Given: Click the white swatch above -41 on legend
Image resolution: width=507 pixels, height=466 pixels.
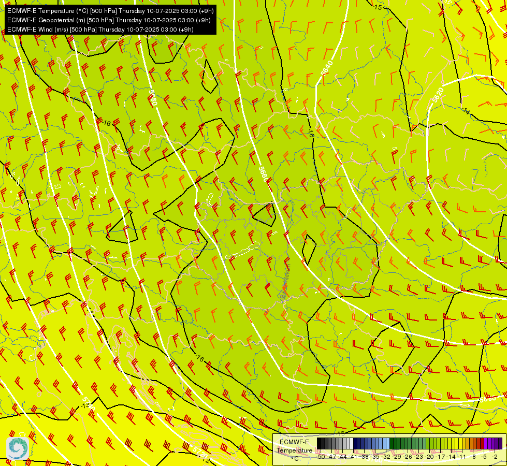Looking at the screenshot, I should [x=352, y=443].
